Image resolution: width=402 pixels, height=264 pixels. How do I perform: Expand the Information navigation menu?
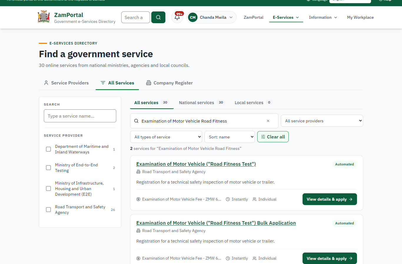[x=323, y=17]
